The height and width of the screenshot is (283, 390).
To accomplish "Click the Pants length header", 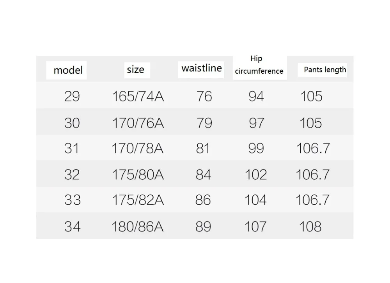I will 325,70.
